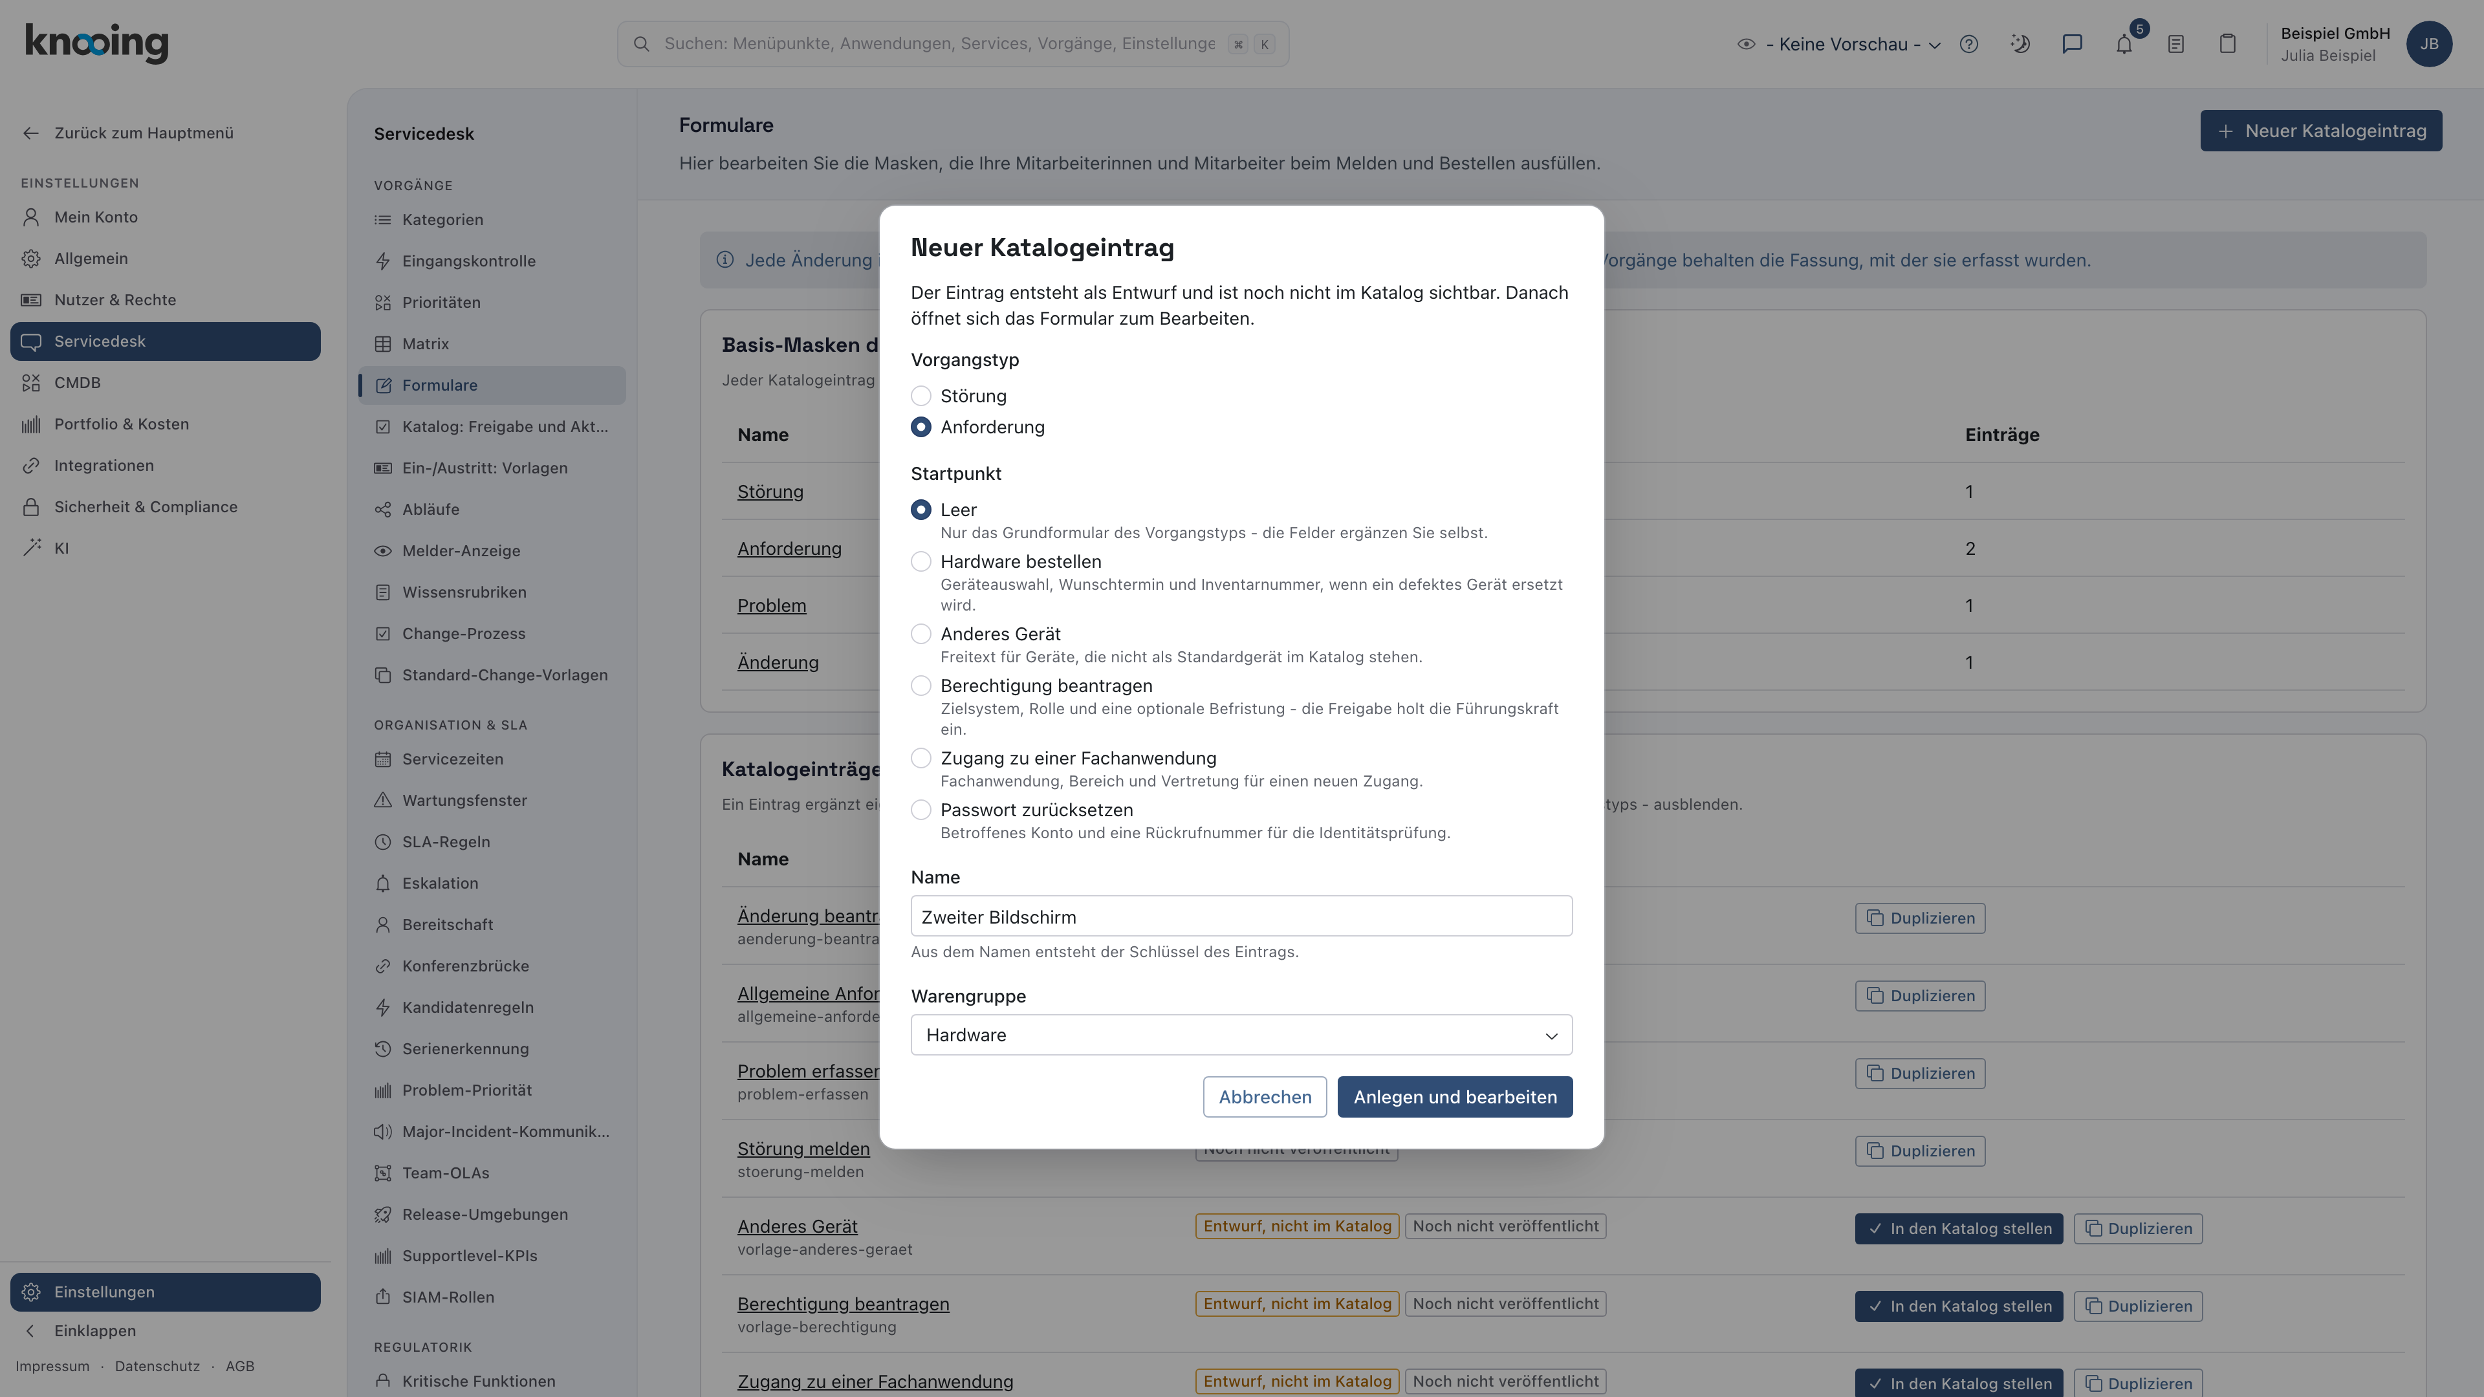
Task: Open the Warengruppe Hardware dropdown
Action: [1241, 1035]
